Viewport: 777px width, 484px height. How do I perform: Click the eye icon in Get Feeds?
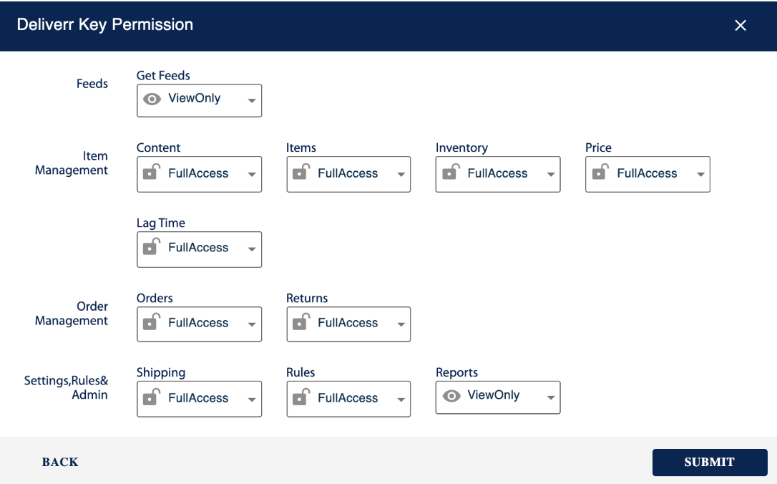pos(152,100)
